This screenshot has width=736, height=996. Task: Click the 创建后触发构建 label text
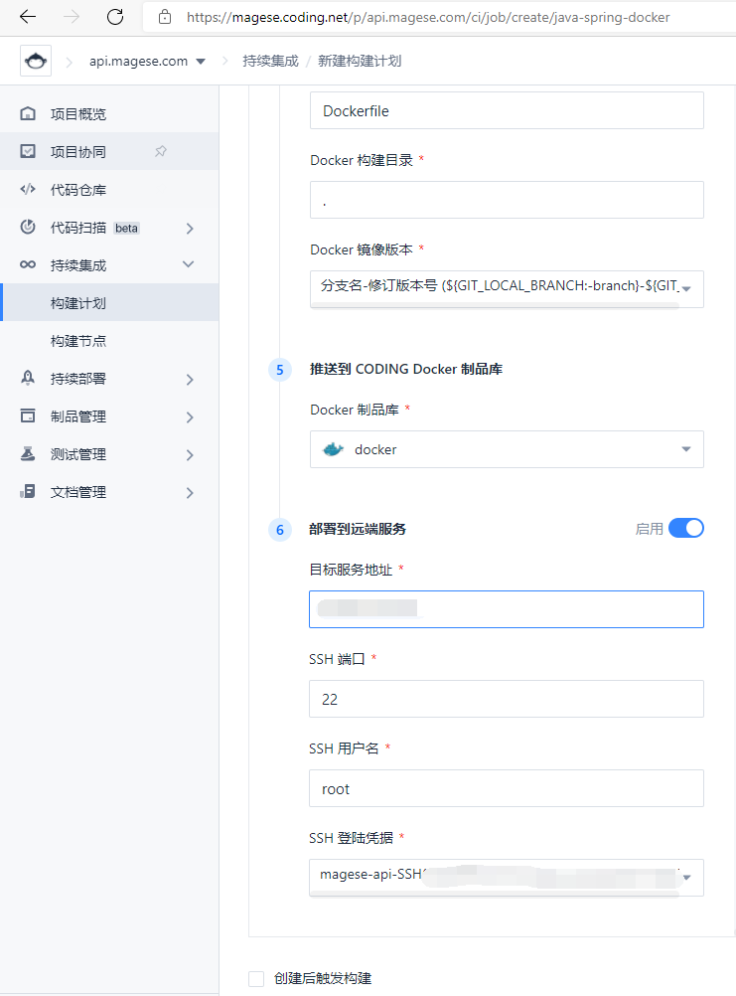323,979
